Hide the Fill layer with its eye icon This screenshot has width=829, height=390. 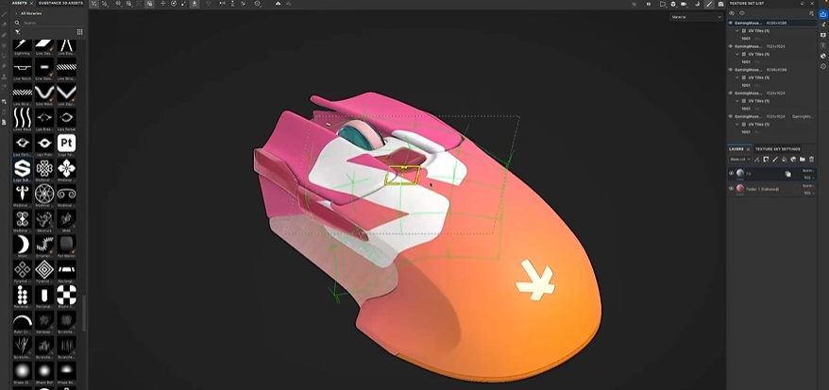(732, 174)
